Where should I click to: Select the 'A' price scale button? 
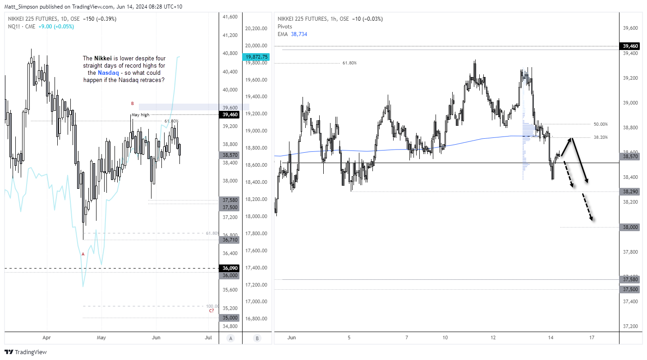231,338
